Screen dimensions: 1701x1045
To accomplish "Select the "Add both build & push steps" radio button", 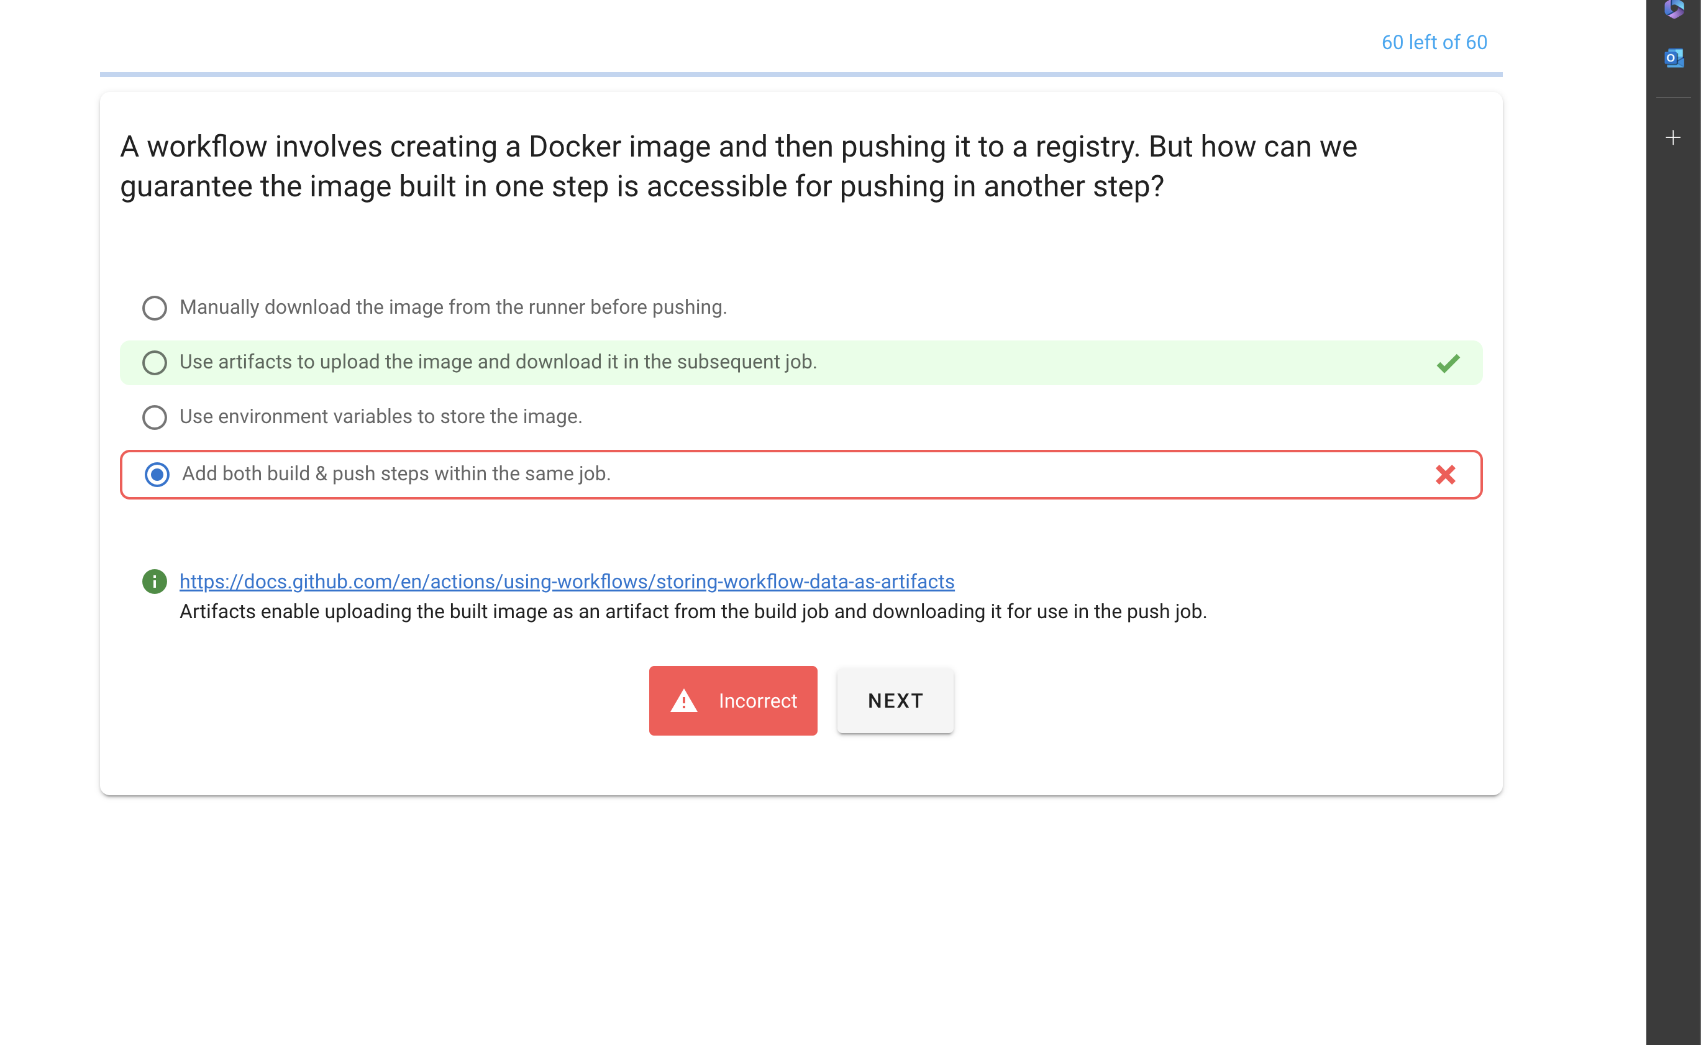I will 157,475.
